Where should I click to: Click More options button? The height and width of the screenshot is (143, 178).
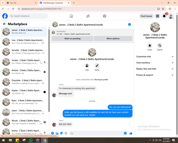click(x=113, y=39)
